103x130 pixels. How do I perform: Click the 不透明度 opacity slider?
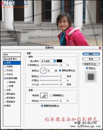pyautogui.click(x=50, y=65)
